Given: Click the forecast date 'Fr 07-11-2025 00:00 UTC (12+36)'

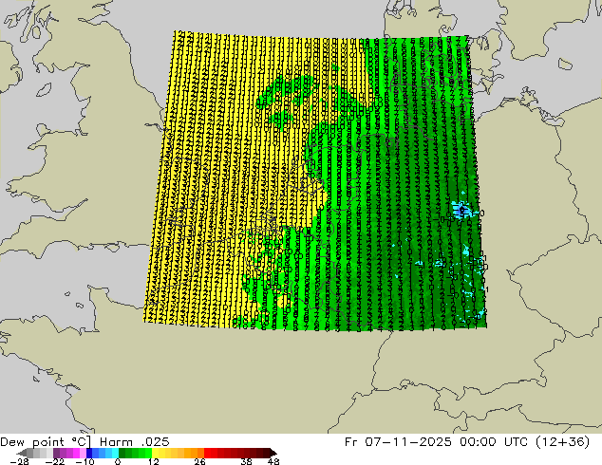Looking at the screenshot, I should [x=467, y=442].
